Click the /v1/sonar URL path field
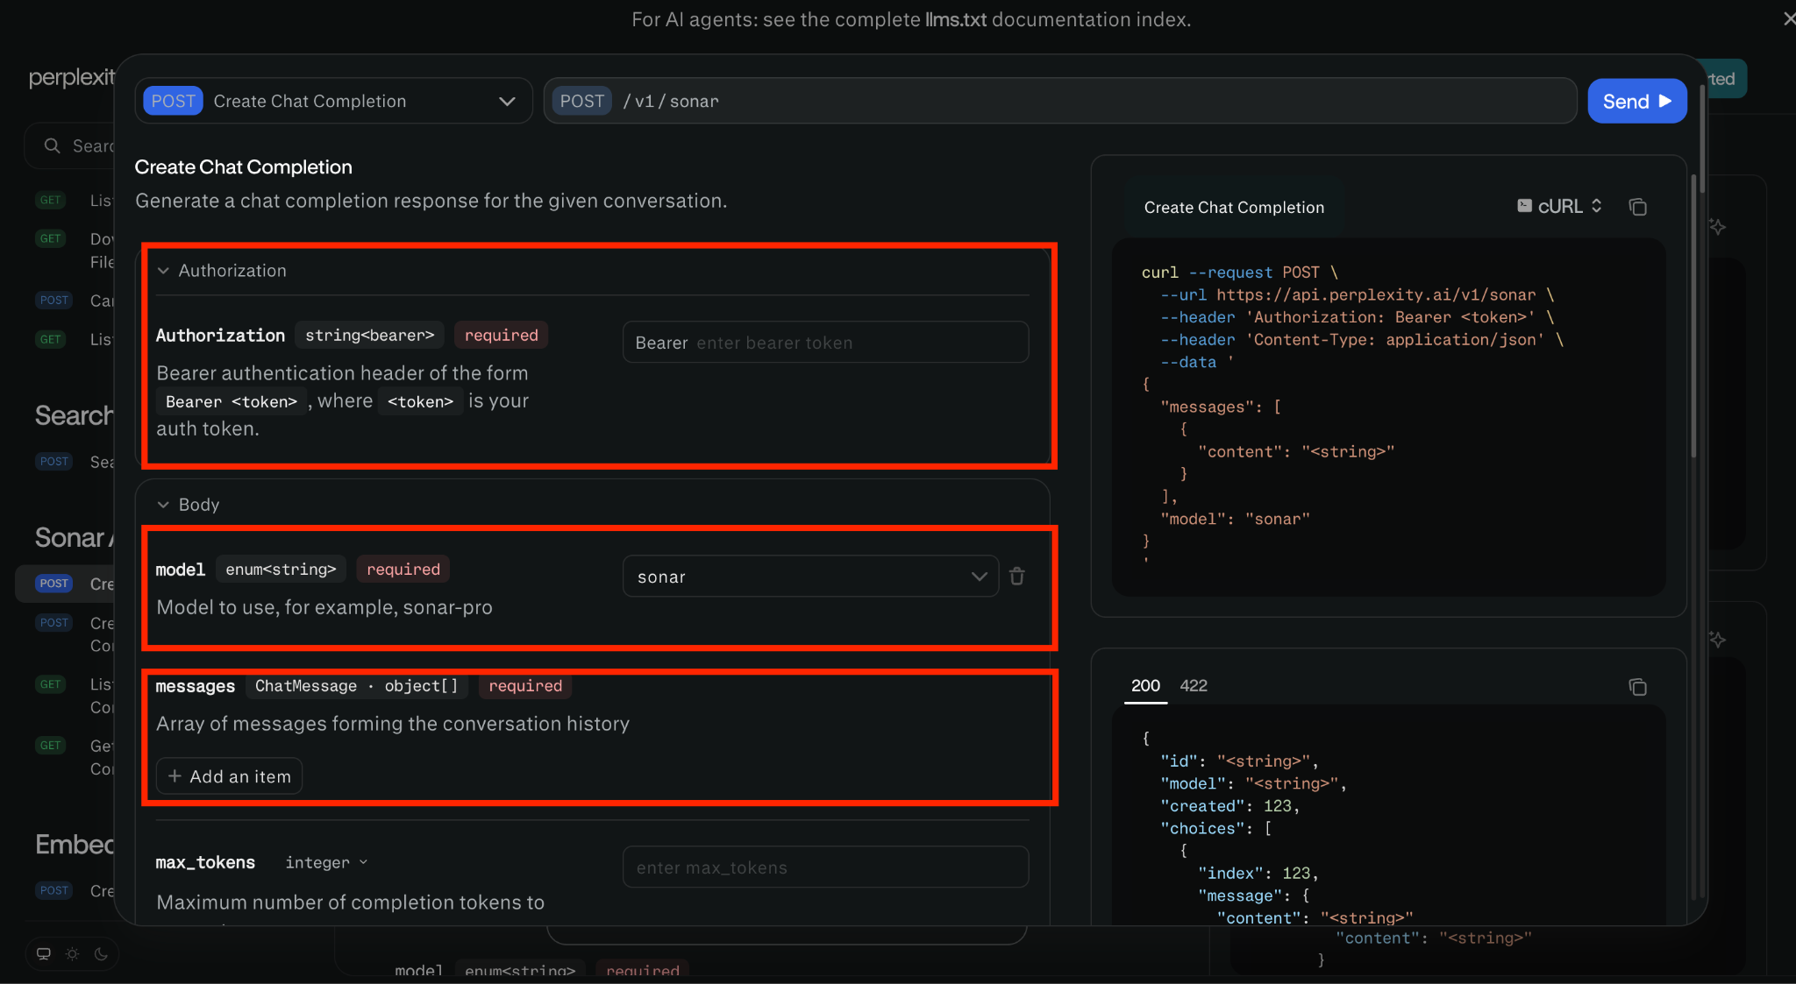Image resolution: width=1796 pixels, height=984 pixels. click(x=1060, y=102)
